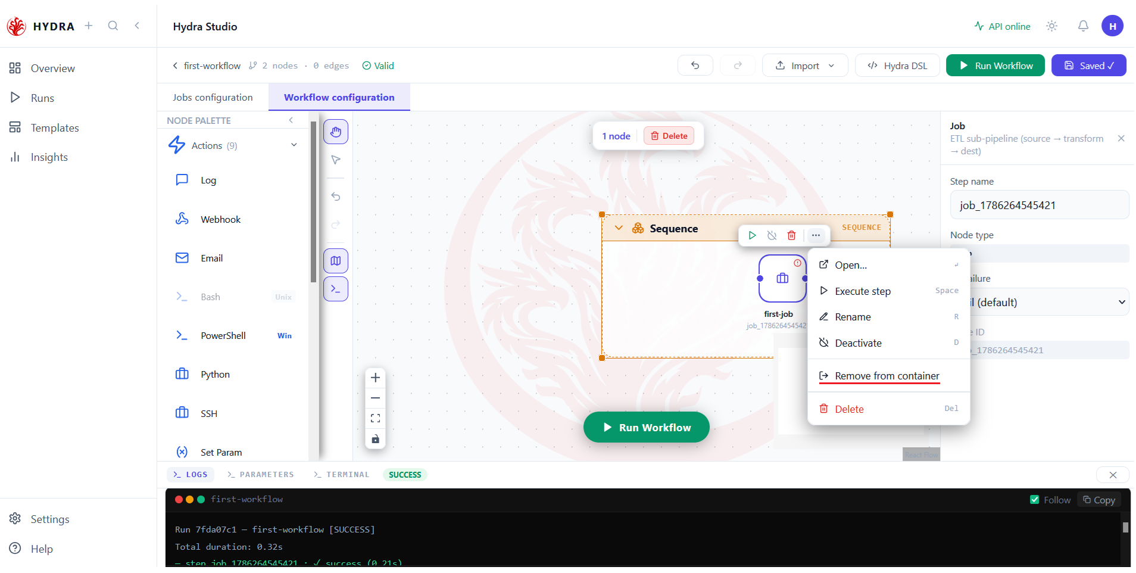Viewport: 1136px width, 573px height.
Task: Click the Step name input field
Action: 1039,205
